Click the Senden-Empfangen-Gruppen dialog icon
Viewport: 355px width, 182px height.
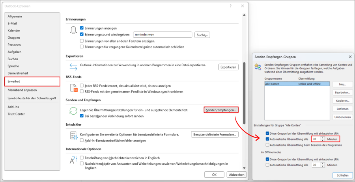(x=258, y=67)
